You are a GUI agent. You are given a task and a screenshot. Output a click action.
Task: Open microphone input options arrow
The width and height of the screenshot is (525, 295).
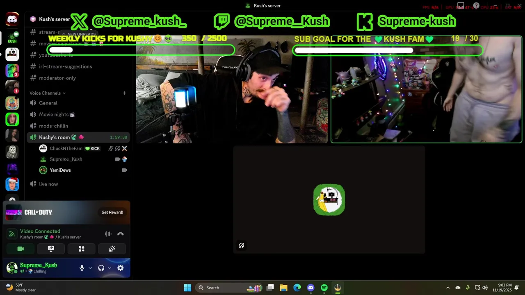pyautogui.click(x=90, y=268)
